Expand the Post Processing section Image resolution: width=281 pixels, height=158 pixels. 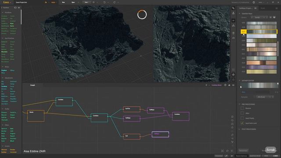[239, 129]
